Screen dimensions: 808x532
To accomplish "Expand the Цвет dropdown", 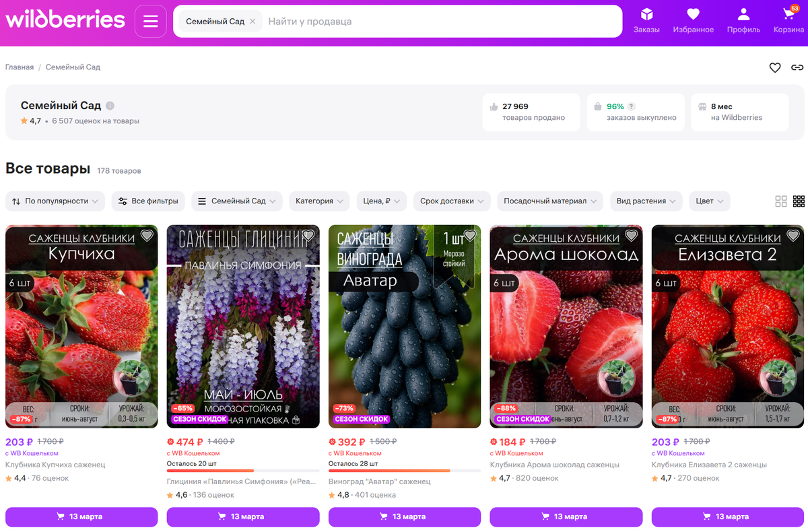I will [710, 201].
